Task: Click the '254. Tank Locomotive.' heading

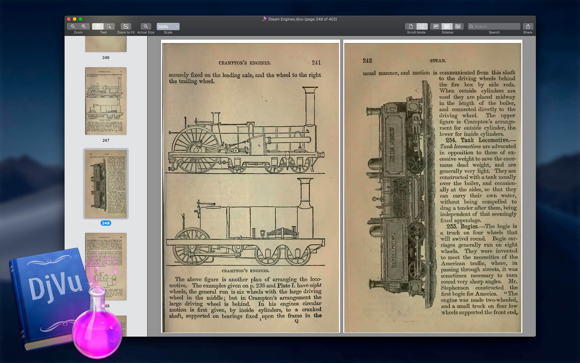Action: [x=480, y=140]
